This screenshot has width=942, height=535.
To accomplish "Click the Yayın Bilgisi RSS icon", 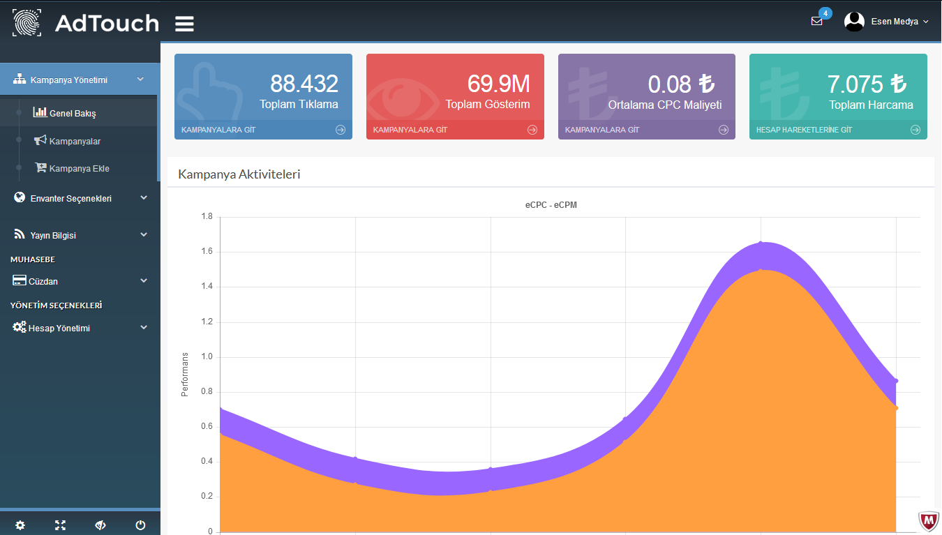I will 20,234.
